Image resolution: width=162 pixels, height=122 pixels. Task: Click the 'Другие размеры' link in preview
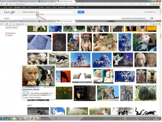[35, 97]
